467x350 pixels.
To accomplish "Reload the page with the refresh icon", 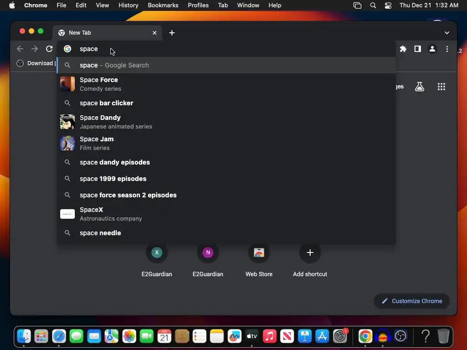I will coord(49,49).
